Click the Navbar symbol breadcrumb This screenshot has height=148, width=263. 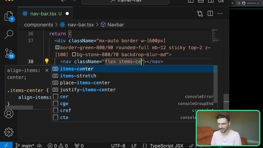(115, 25)
